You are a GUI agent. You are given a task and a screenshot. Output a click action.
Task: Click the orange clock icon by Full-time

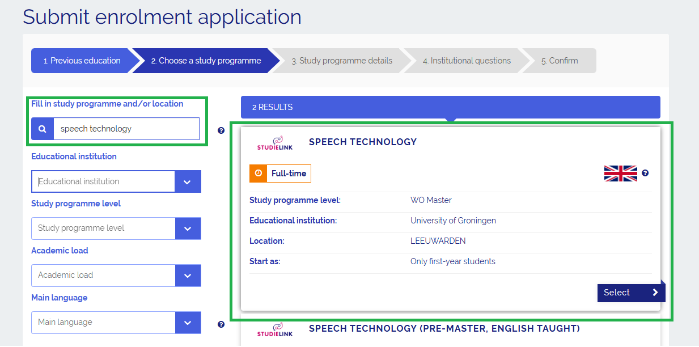(x=259, y=173)
